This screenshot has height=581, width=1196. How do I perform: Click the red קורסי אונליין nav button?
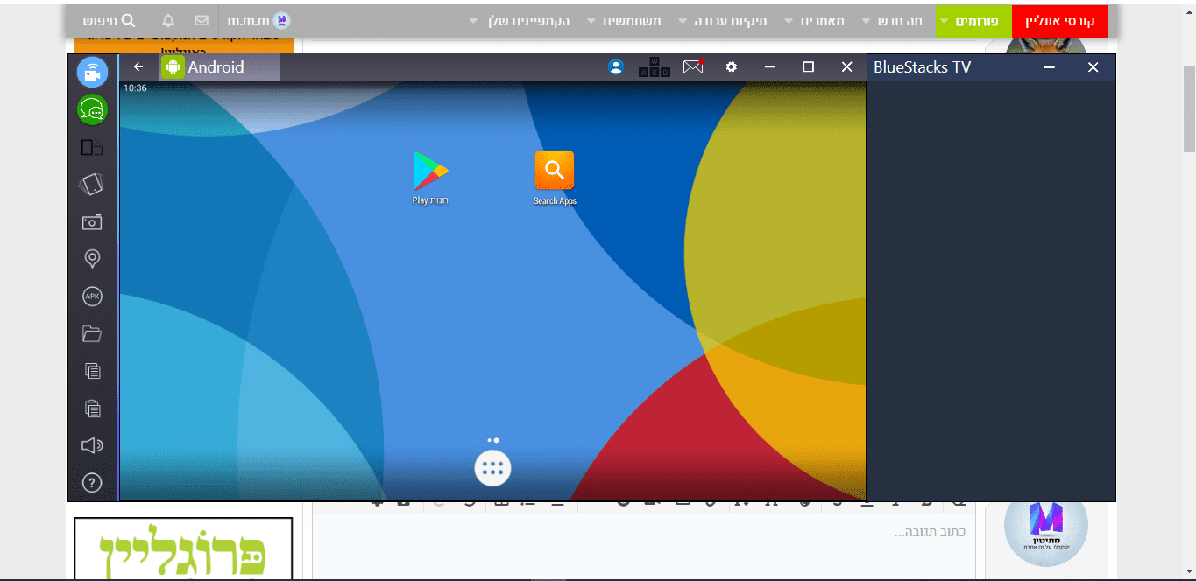point(1060,20)
